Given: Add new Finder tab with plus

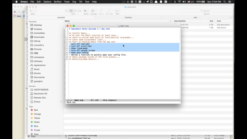Looking at the screenshot, I should (231, 17).
